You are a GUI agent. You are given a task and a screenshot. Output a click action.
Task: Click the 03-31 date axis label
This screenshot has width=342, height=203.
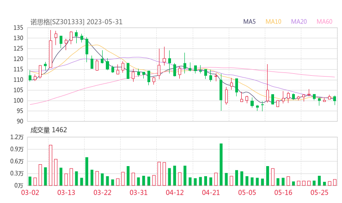[139, 192]
